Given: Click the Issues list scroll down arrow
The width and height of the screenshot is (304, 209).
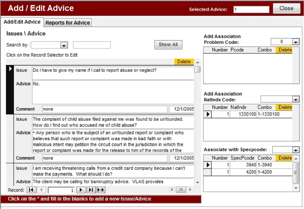Looking at the screenshot, I should 197,183.
